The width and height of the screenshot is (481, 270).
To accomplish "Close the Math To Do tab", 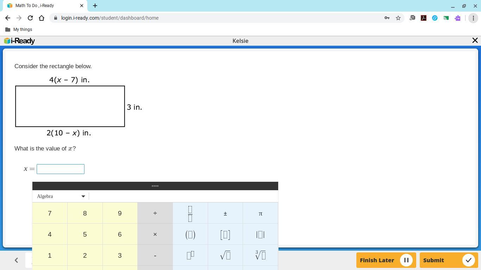I will coord(82,6).
